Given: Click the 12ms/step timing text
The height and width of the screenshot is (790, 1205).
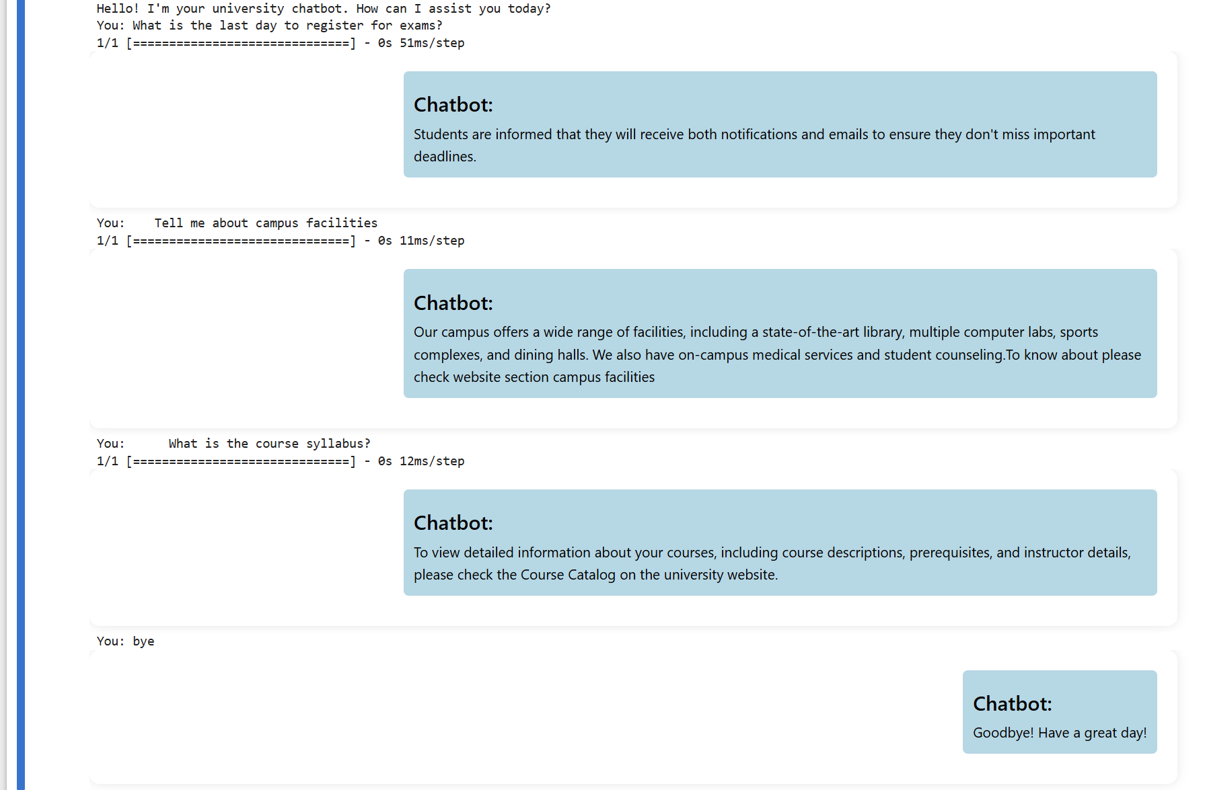Looking at the screenshot, I should click(431, 461).
